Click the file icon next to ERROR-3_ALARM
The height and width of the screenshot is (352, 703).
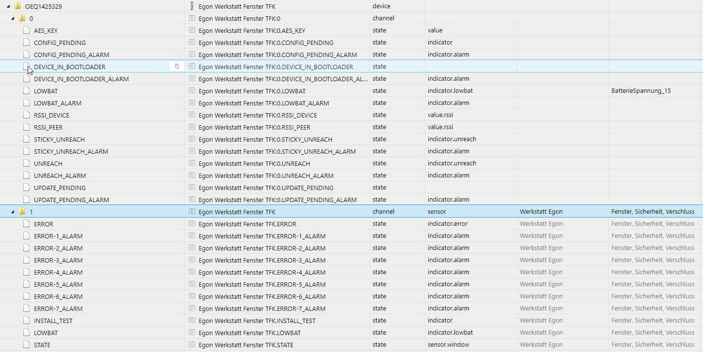(x=27, y=260)
